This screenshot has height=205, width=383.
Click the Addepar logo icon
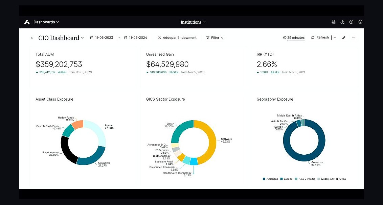(27, 22)
